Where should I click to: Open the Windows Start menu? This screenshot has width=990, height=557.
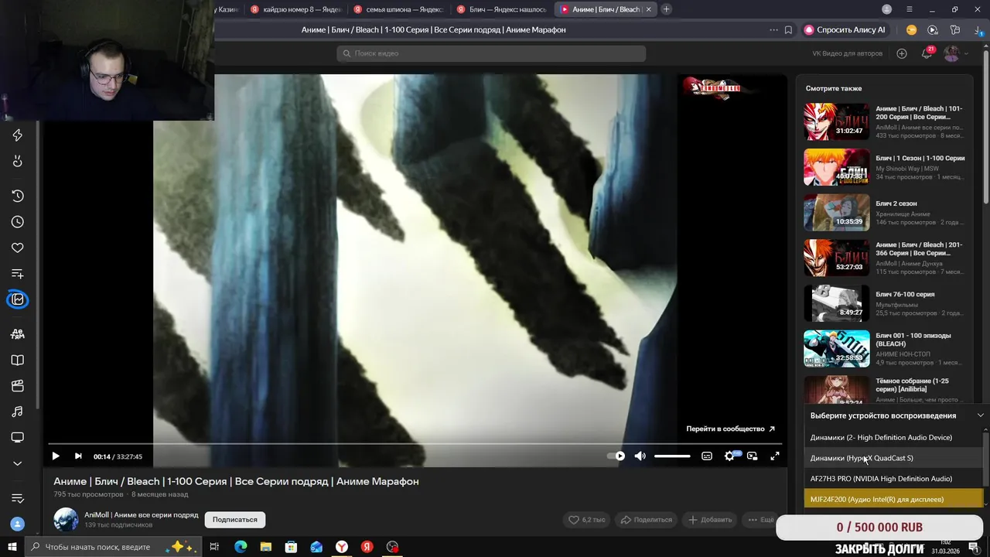pyautogui.click(x=12, y=547)
